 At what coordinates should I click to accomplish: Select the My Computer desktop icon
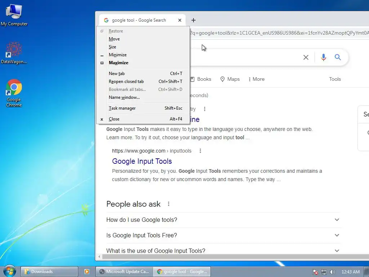pos(14,15)
